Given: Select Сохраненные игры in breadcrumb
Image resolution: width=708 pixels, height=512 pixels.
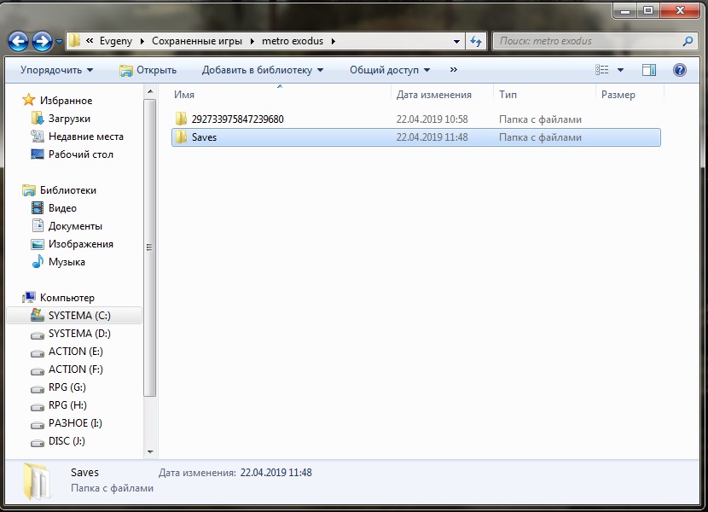Looking at the screenshot, I should [197, 41].
